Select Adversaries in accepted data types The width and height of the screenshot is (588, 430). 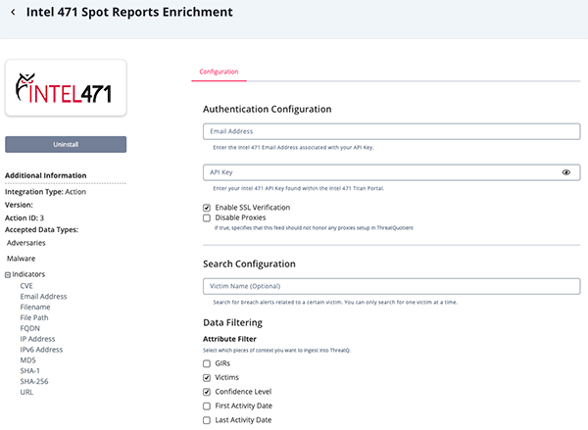(x=26, y=243)
